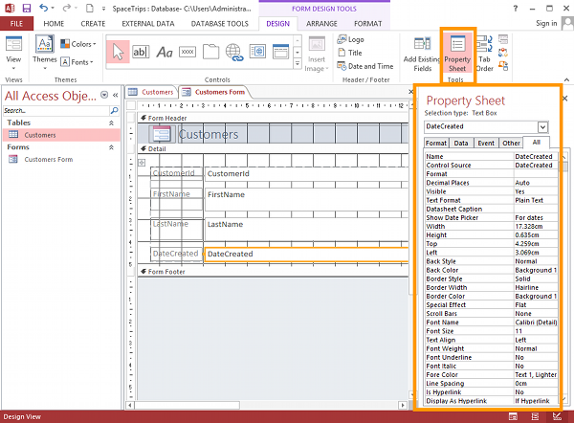574x423 pixels.
Task: Open the ARRANGE ribbon tab
Action: tap(321, 24)
